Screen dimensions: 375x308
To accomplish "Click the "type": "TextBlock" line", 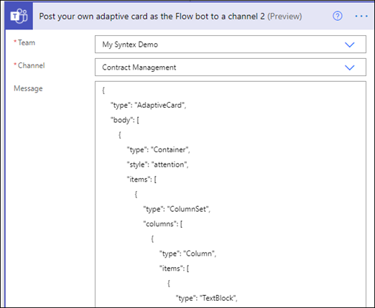I will tap(206, 298).
